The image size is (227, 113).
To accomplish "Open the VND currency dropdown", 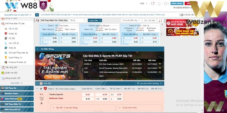I will 144,4.
